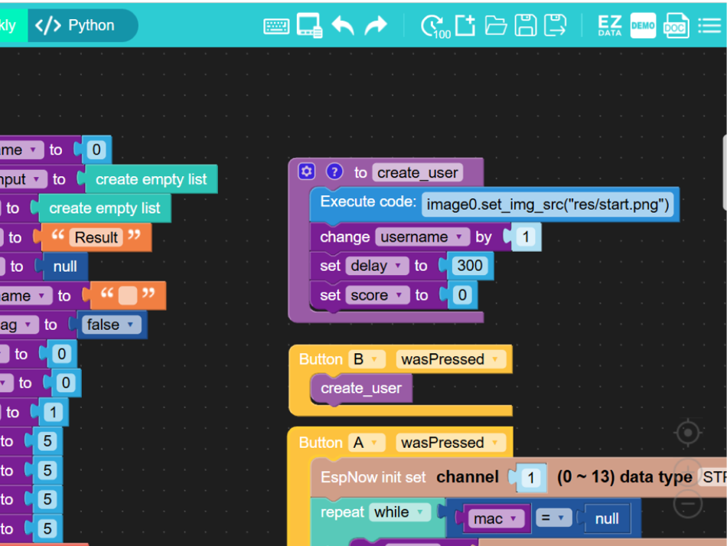The width and height of the screenshot is (727, 546).
Task: Zoom out the workspace
Action: coord(688,504)
